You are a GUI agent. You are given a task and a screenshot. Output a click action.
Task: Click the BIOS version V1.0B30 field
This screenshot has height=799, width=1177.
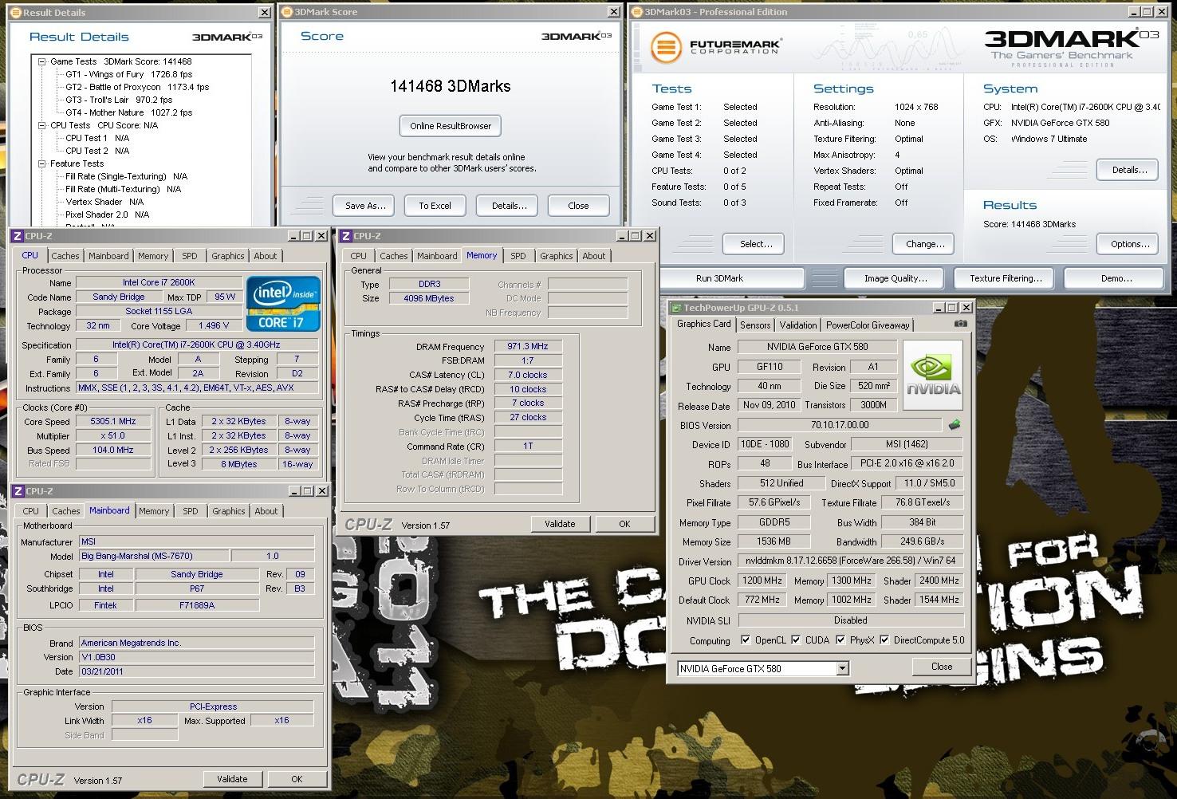click(x=196, y=657)
